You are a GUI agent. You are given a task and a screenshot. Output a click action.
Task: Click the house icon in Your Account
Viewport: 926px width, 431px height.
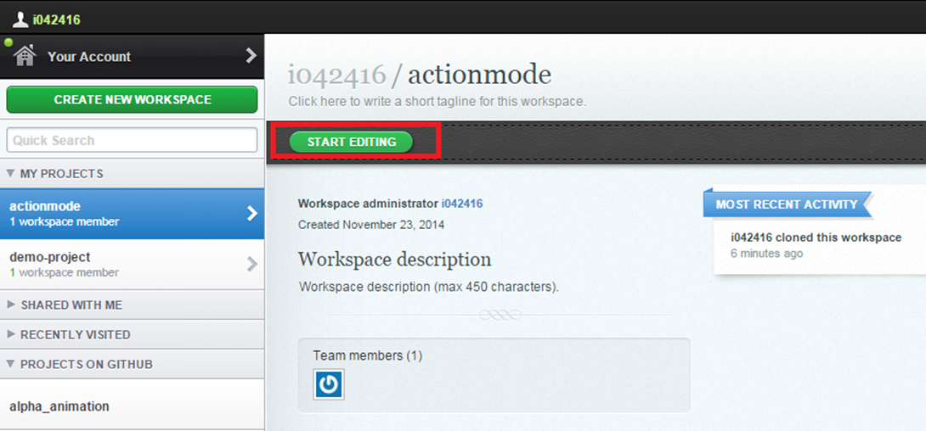pyautogui.click(x=24, y=56)
